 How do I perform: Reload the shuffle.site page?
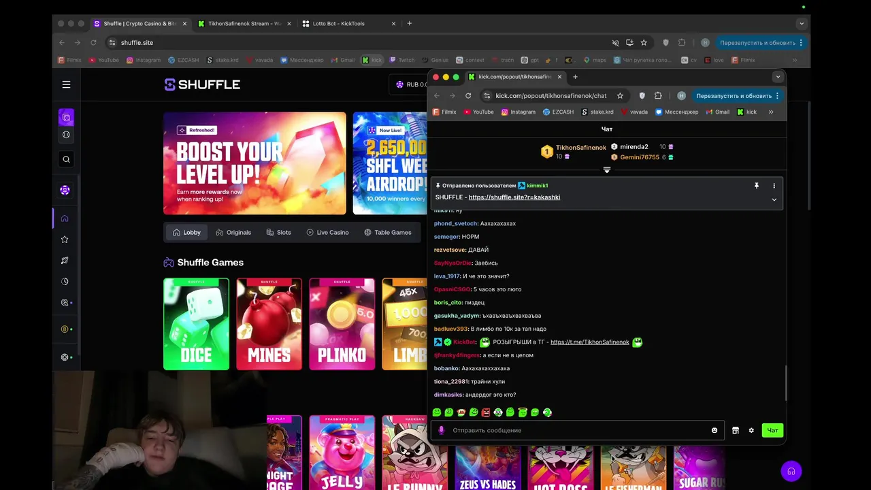93,42
